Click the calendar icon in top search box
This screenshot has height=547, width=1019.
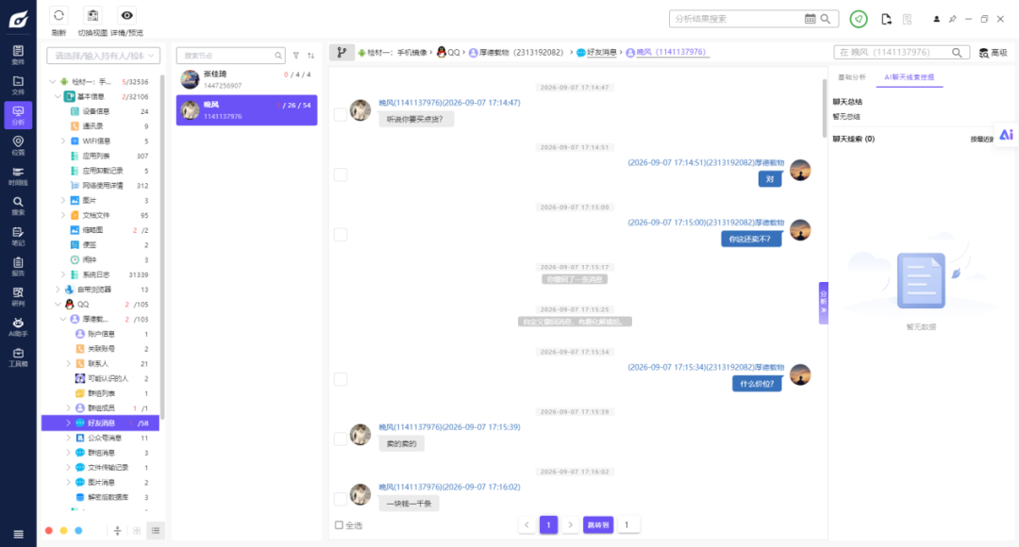point(810,19)
